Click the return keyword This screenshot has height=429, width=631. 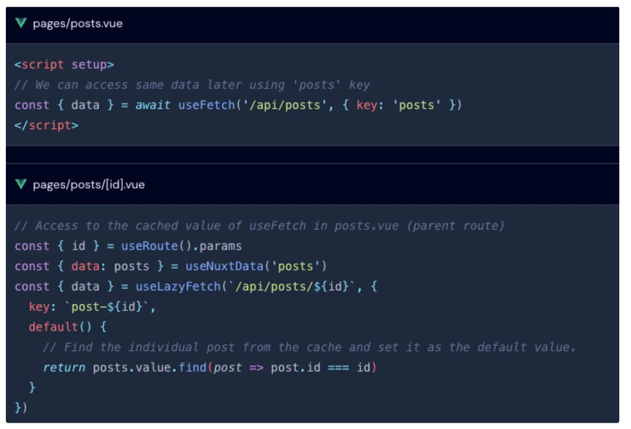(64, 367)
